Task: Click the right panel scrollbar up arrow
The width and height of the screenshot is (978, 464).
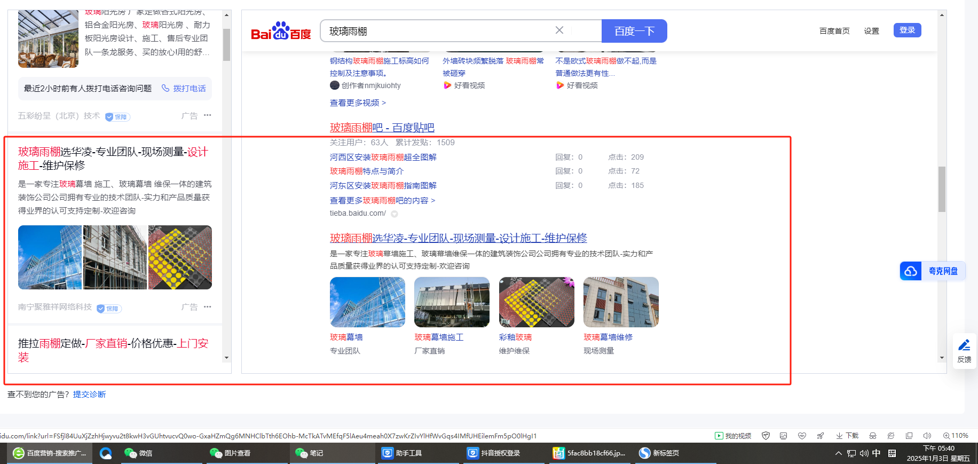Action: click(942, 15)
